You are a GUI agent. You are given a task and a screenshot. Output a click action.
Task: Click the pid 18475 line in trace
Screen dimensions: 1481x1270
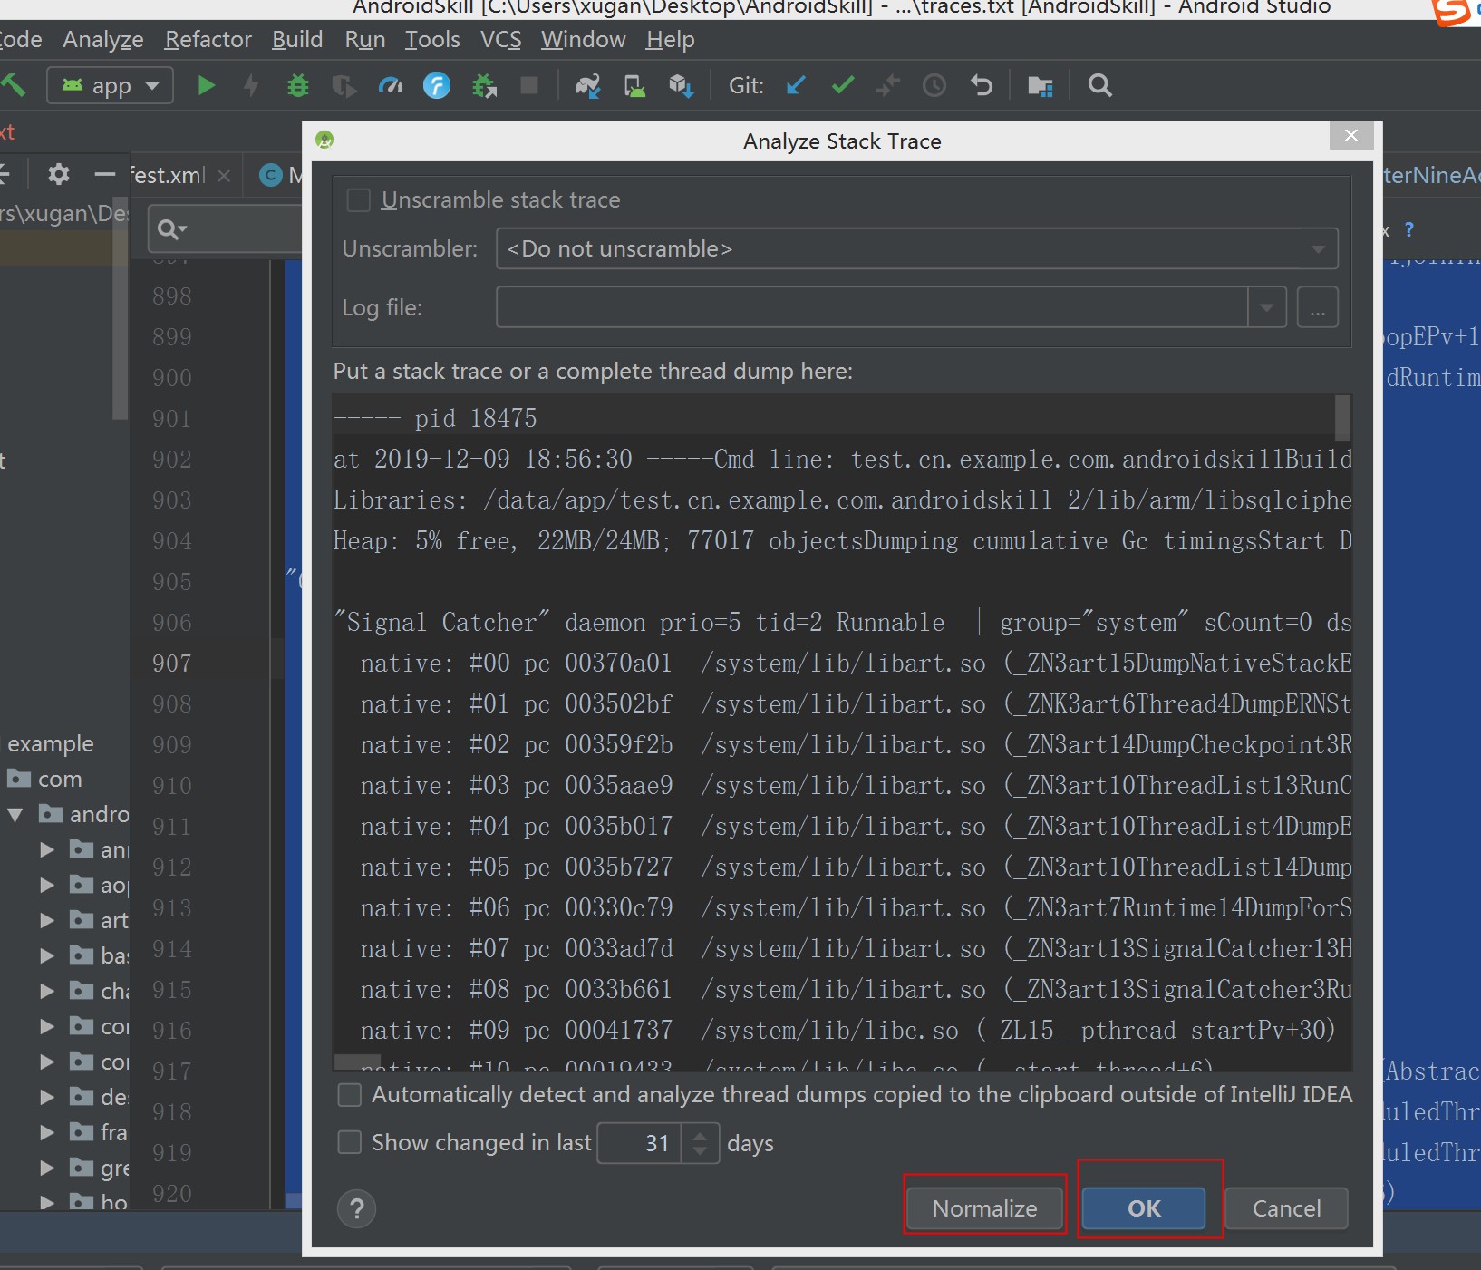[833, 419]
